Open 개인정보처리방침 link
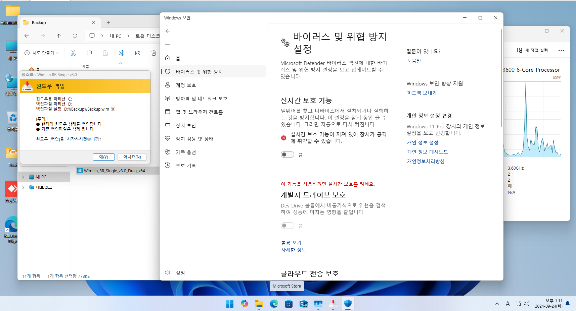576x311 pixels. tap(426, 161)
